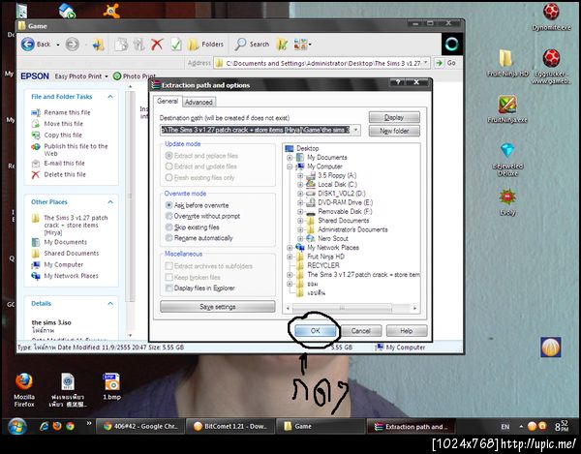This screenshot has width=581, height=454.
Task: Switch to BitComet 1.21 taskbar button
Action: (230, 427)
